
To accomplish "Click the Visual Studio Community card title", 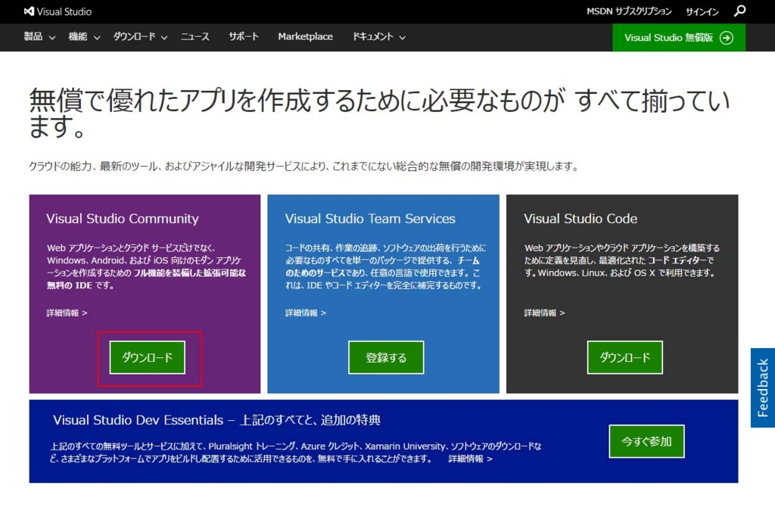I will coord(123,219).
